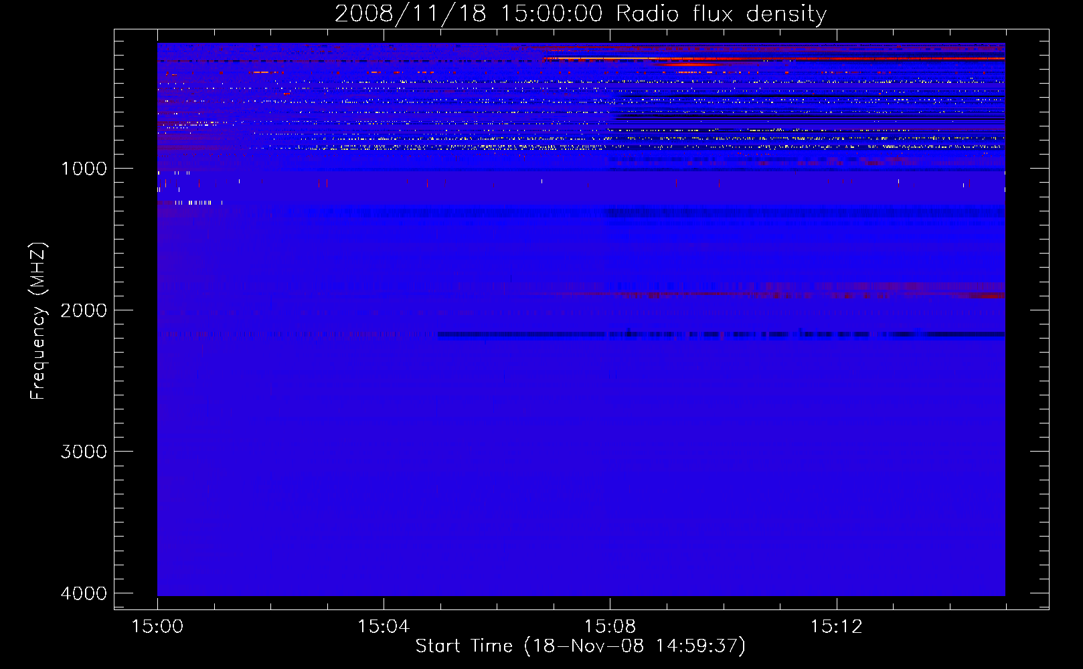1083x669 pixels.
Task: Click the 'Start Time (18-Nov-08 14:59:37)' axis label
Action: click(x=580, y=646)
